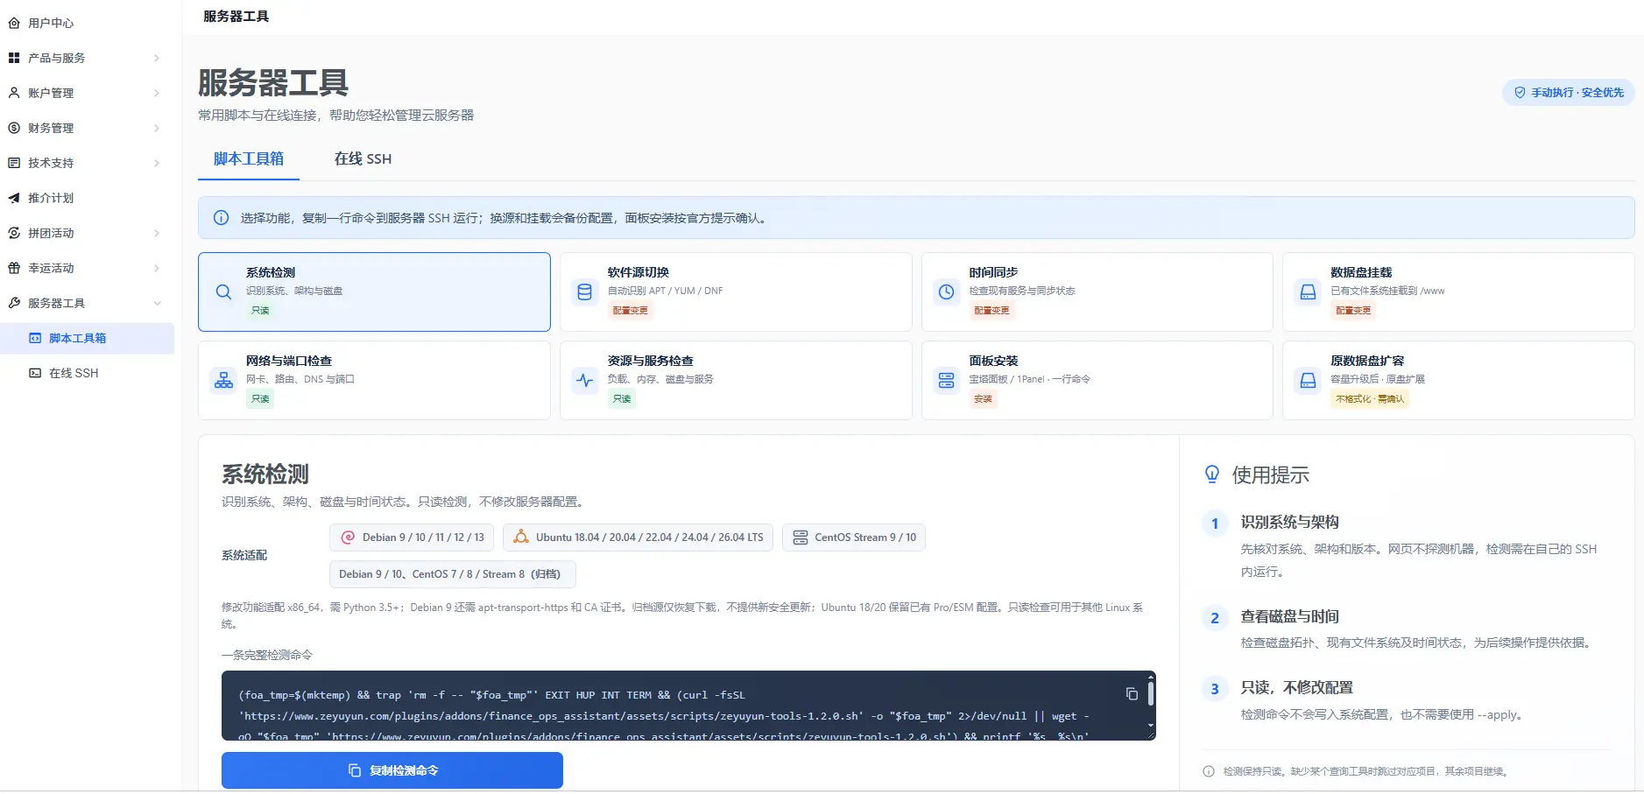1644x794 pixels.
Task: Click the clock icon on 时间同步 card
Action: (947, 292)
